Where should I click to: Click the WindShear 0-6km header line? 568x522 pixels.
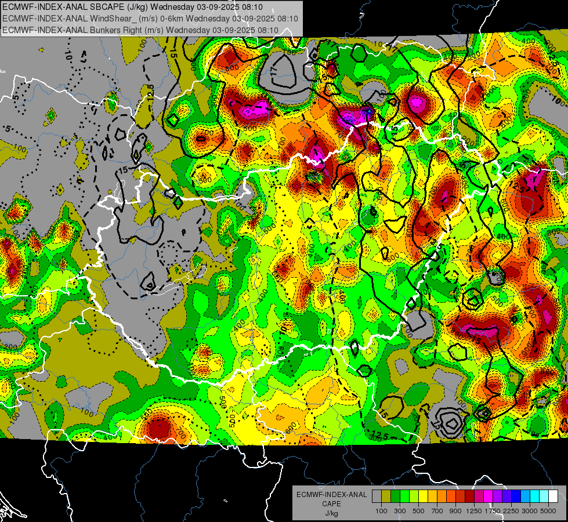pos(150,19)
